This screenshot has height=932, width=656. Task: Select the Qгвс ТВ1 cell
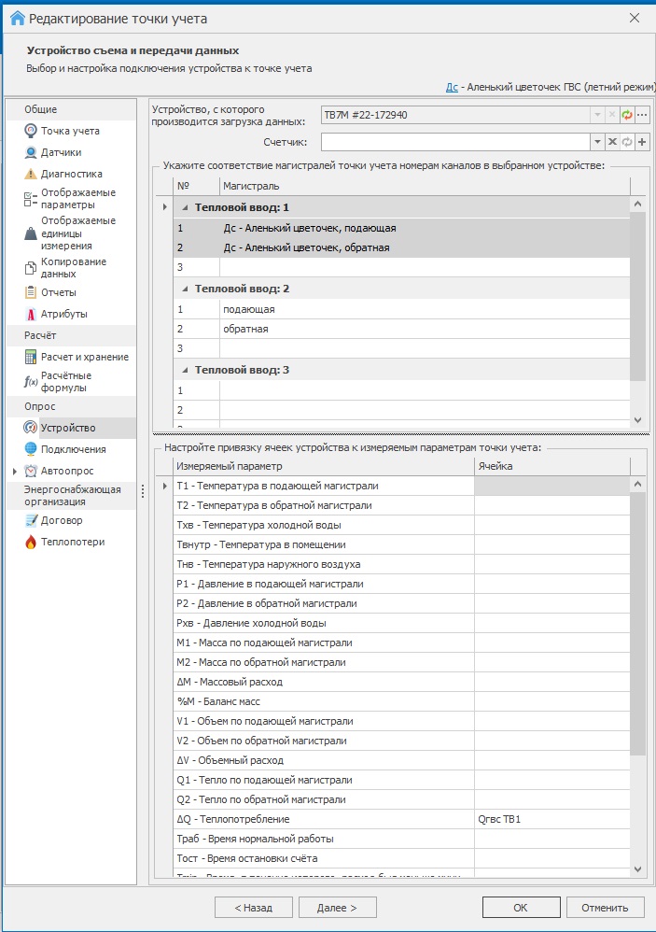click(x=552, y=819)
